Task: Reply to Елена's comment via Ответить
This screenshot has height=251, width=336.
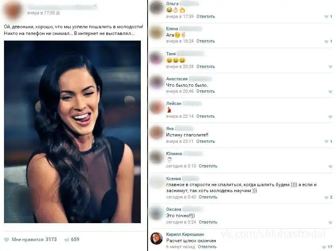Action: (x=205, y=41)
